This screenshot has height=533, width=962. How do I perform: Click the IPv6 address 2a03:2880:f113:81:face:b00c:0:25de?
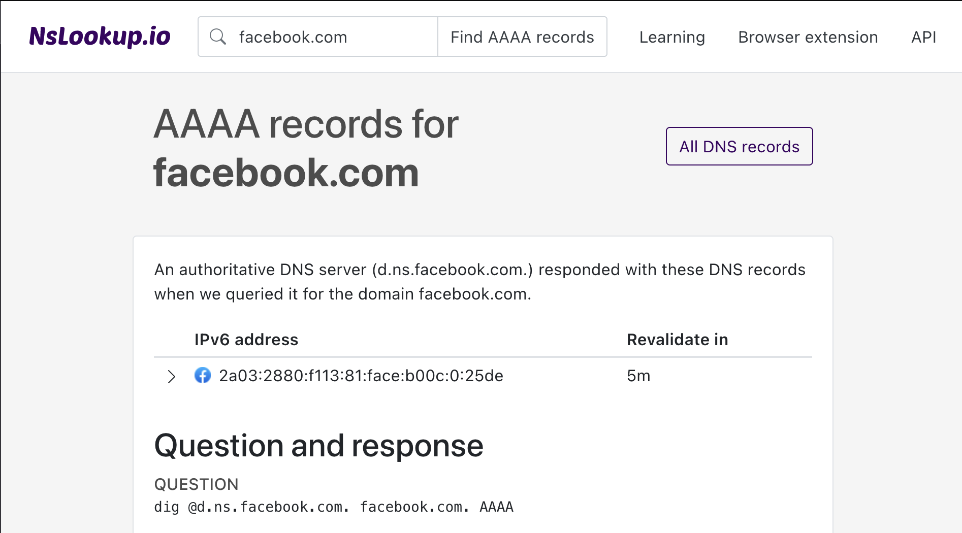(x=361, y=376)
